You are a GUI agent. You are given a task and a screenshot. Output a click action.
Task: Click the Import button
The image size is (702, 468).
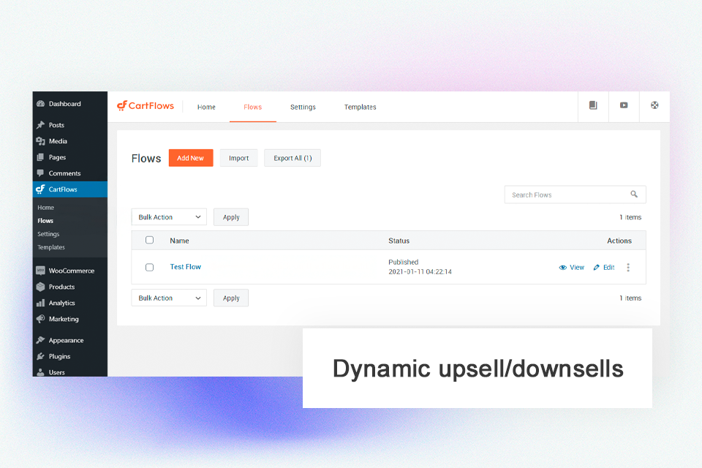(x=238, y=158)
